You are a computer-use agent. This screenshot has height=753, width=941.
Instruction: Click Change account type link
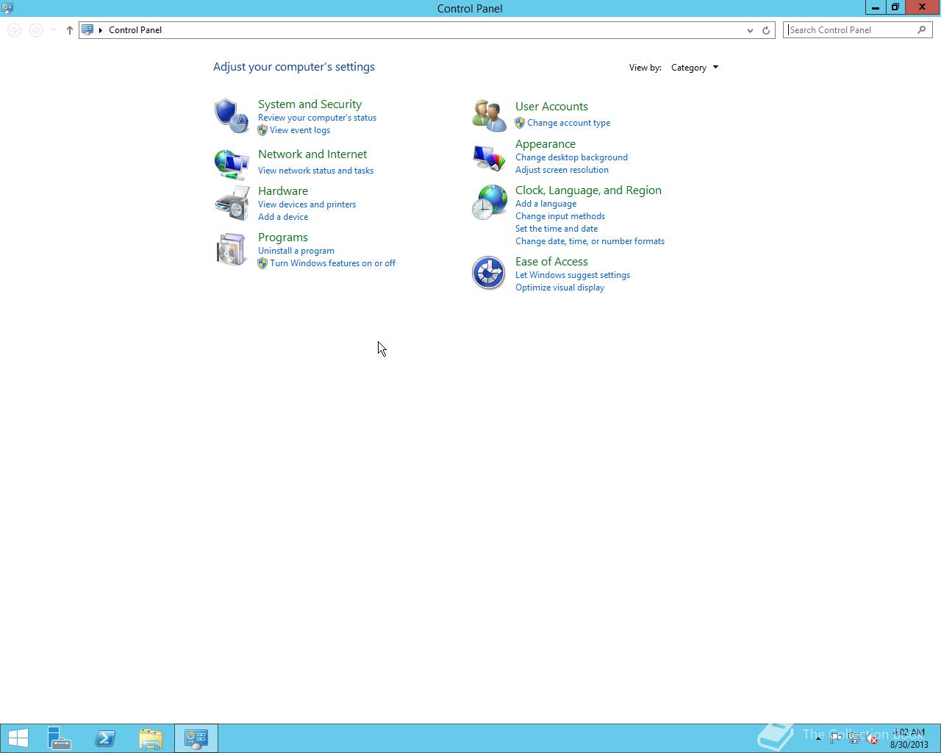pyautogui.click(x=568, y=123)
